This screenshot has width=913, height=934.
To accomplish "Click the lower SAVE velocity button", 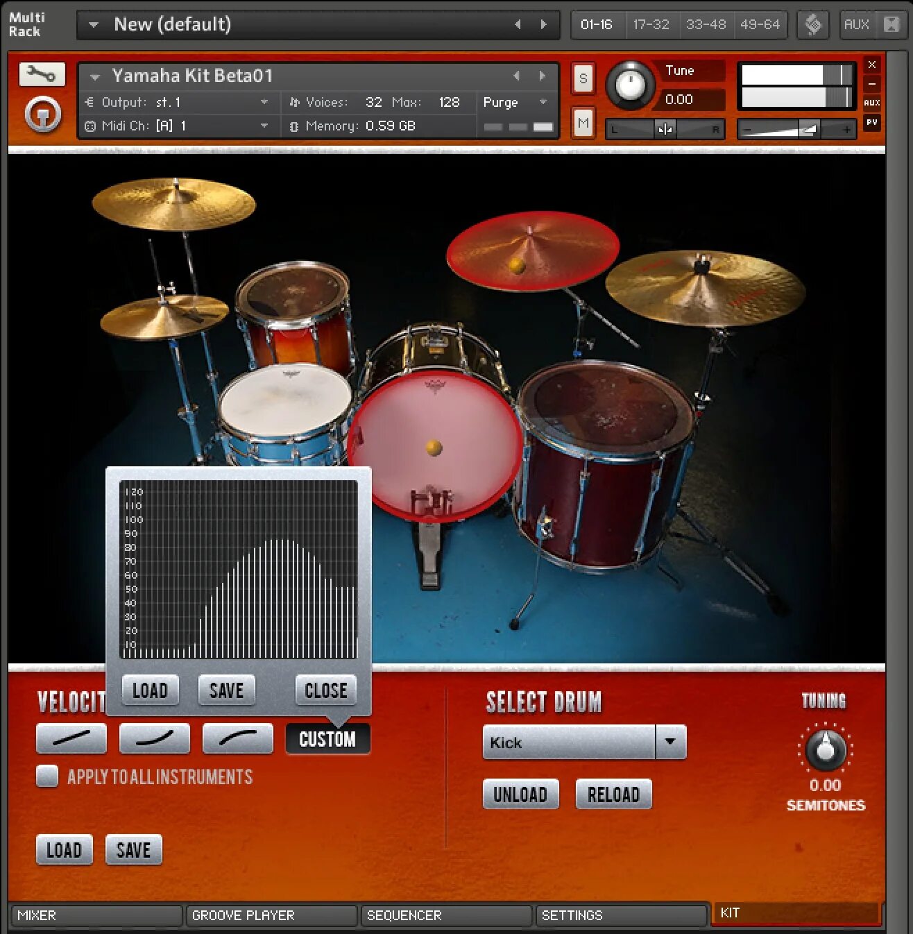I will click(133, 850).
